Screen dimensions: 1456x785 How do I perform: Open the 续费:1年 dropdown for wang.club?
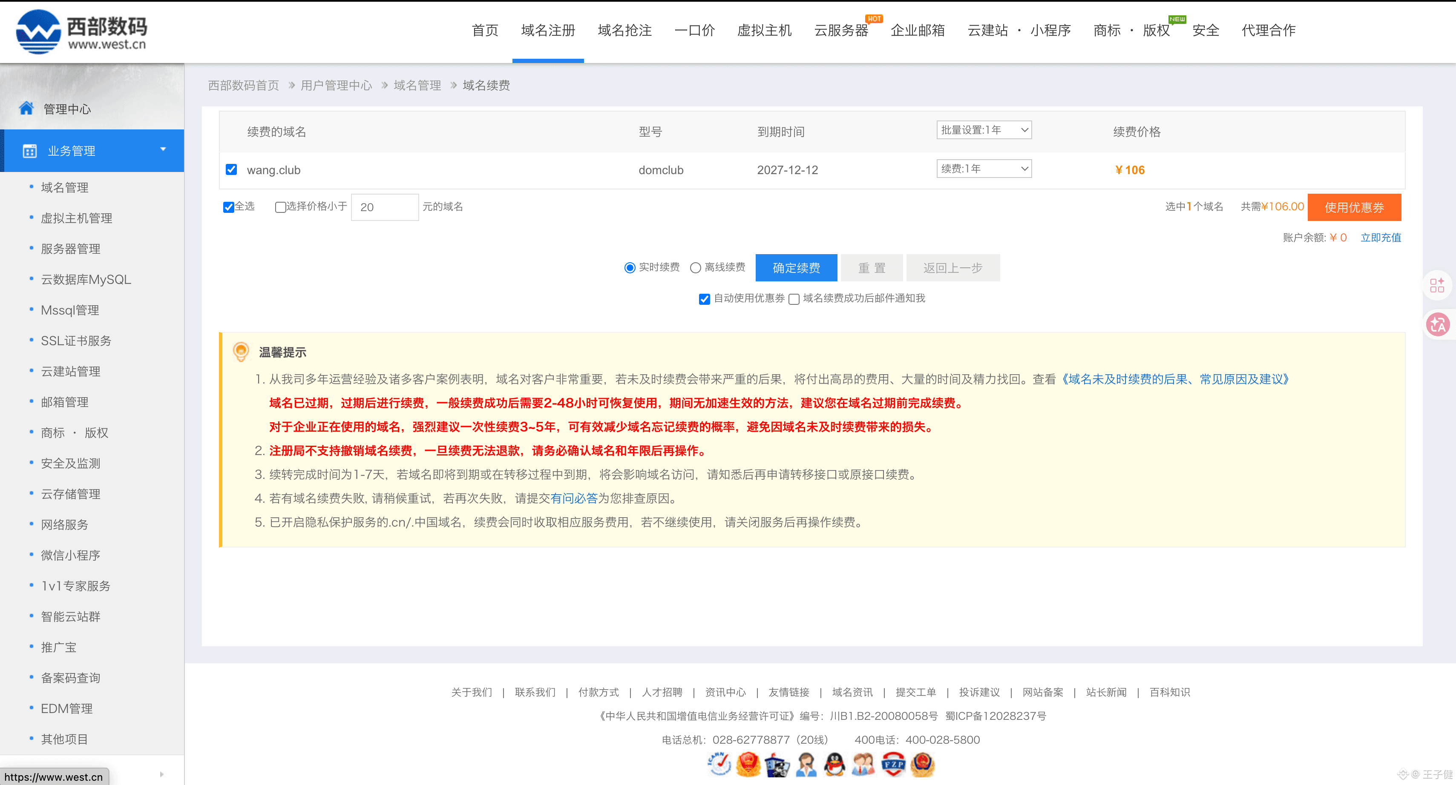pyautogui.click(x=984, y=168)
